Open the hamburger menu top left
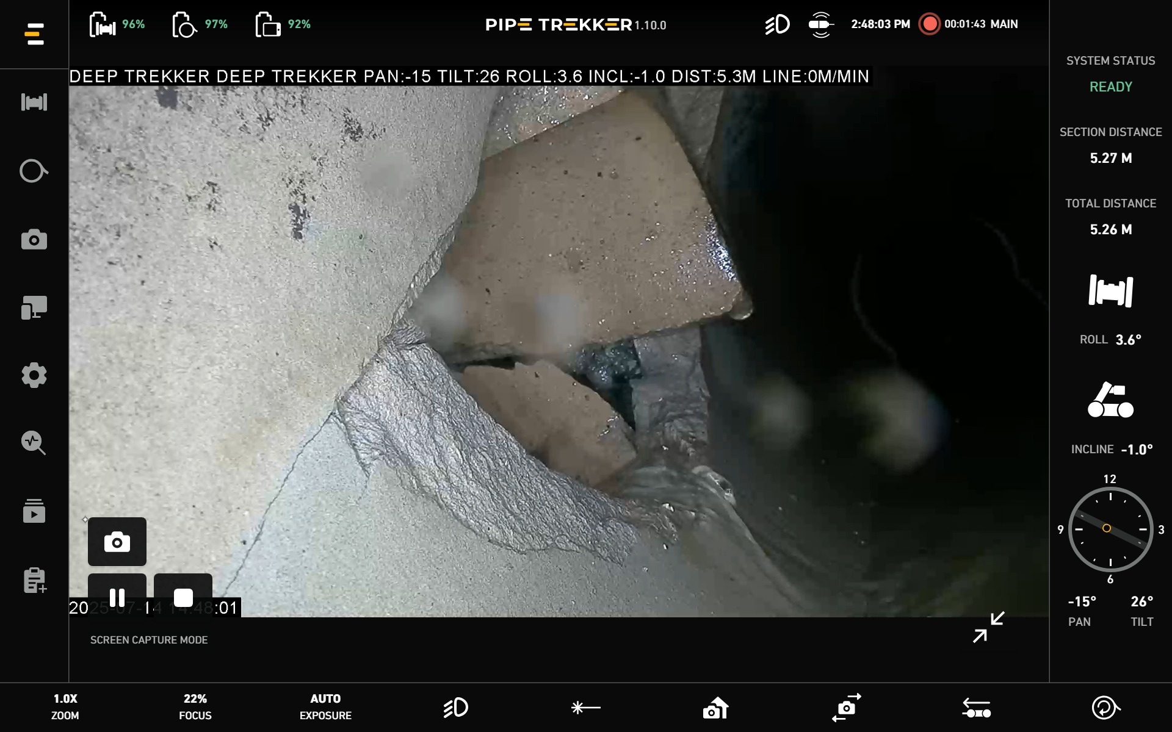The width and height of the screenshot is (1172, 732). click(34, 34)
